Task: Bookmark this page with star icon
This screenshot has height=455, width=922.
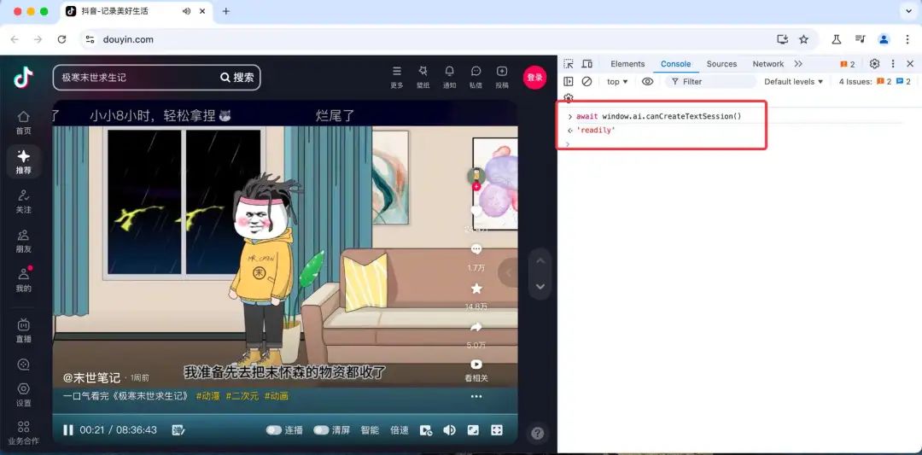Action: point(803,39)
